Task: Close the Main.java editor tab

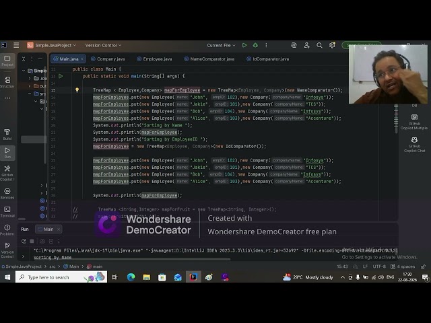Action: 82,59
